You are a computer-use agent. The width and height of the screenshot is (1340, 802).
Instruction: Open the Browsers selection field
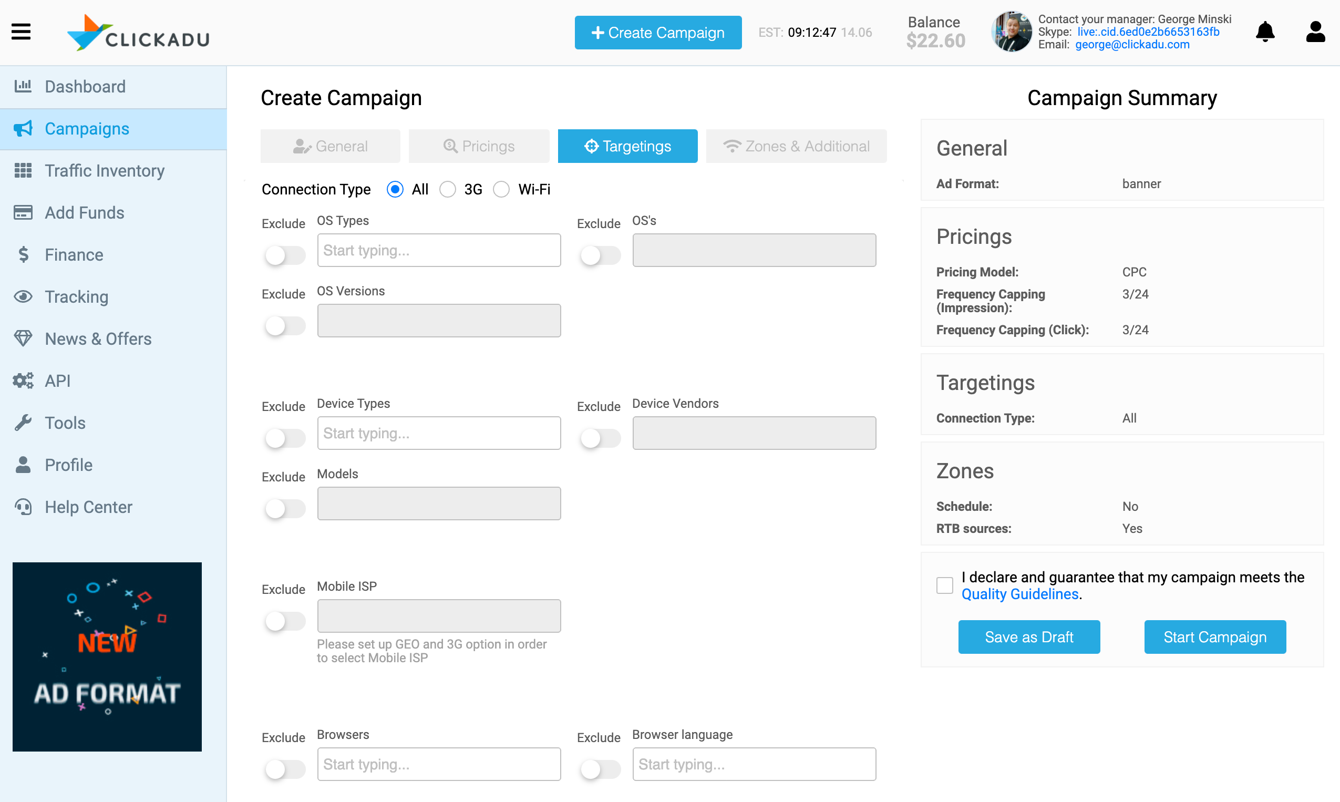pos(439,764)
